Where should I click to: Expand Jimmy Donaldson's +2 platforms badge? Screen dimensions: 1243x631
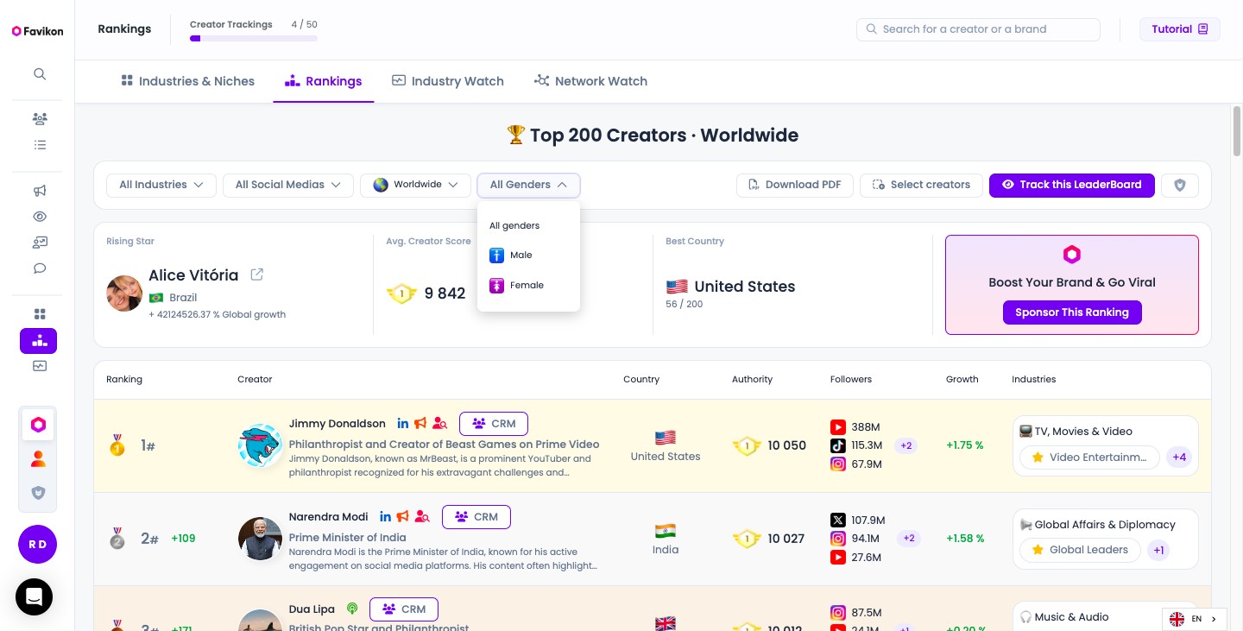click(906, 445)
